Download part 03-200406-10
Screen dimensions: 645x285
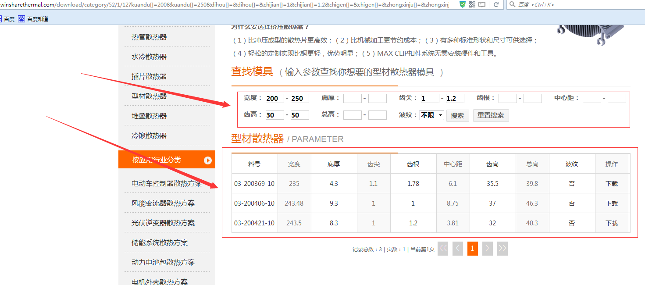click(611, 203)
